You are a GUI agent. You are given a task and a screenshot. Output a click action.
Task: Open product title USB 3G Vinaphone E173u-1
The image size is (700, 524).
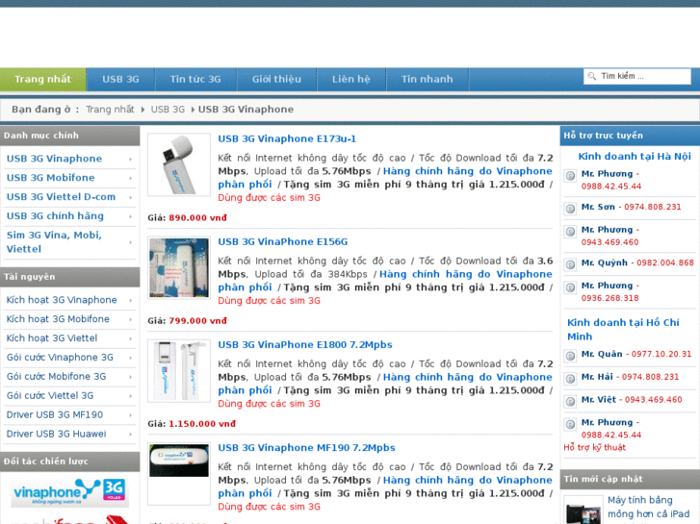click(x=287, y=139)
